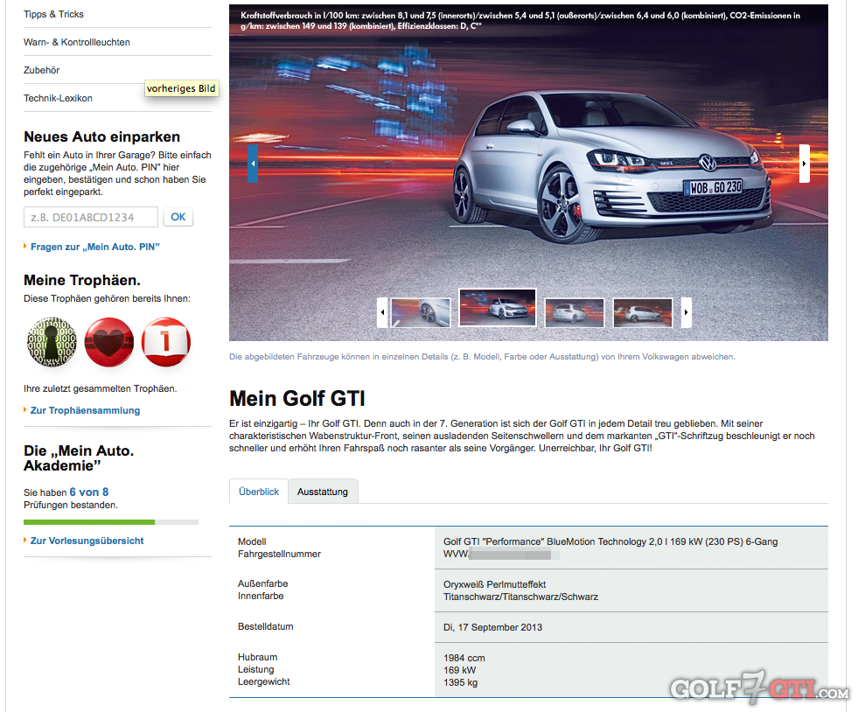The image size is (858, 712).
Task: Open the Zur Vorlesungsübersicht link
Action: 87,541
